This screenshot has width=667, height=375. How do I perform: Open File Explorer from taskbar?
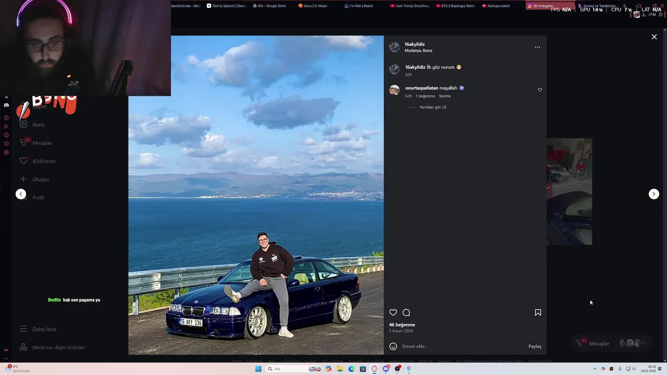(340, 369)
